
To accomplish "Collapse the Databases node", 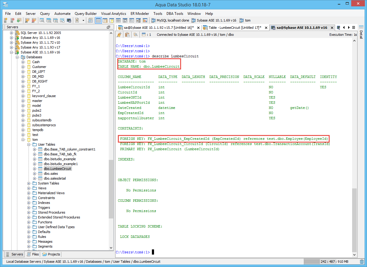I will point(17,57).
